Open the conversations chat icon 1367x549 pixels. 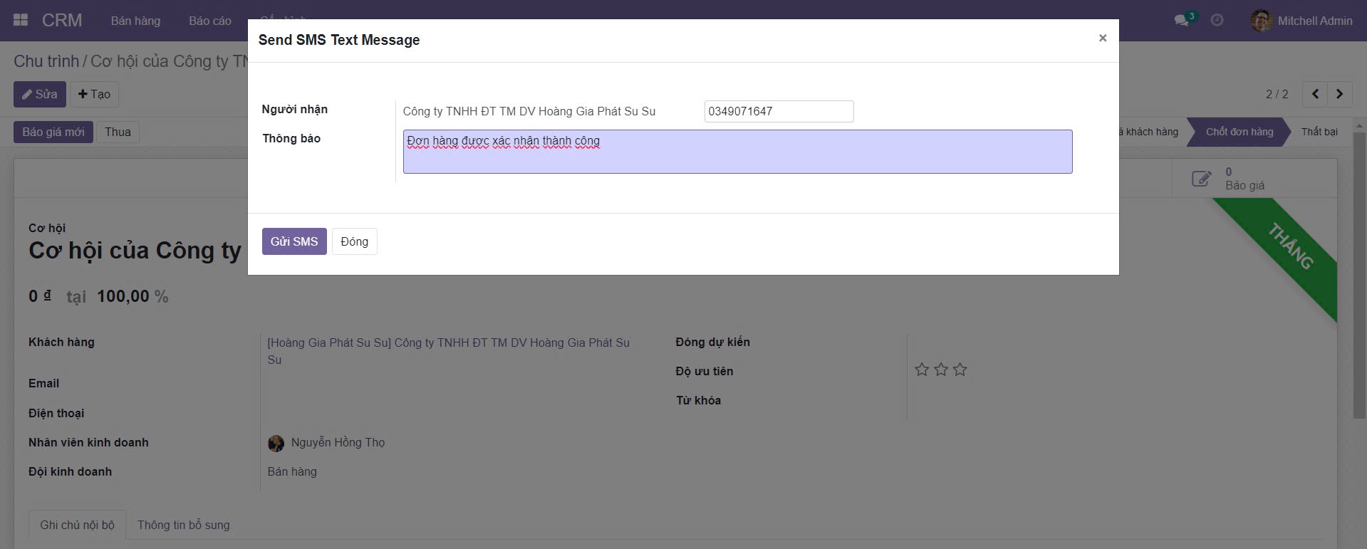1182,21
